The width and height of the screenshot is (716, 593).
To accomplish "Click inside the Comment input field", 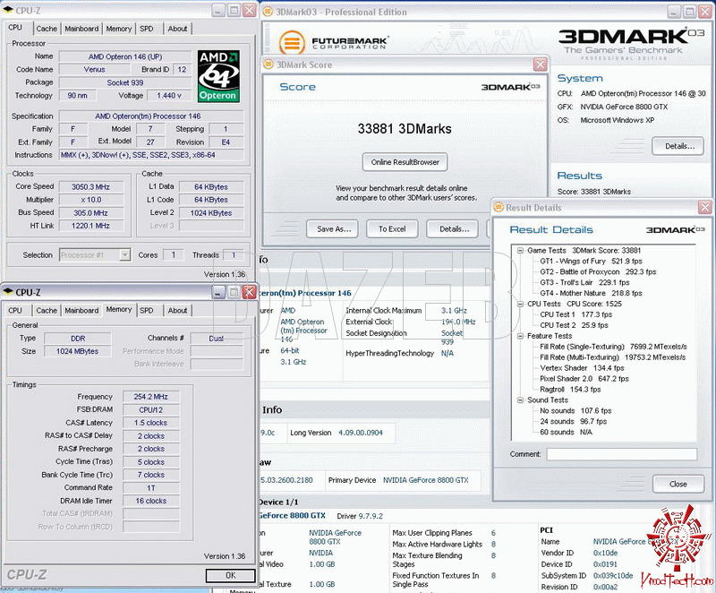I will pyautogui.click(x=622, y=454).
